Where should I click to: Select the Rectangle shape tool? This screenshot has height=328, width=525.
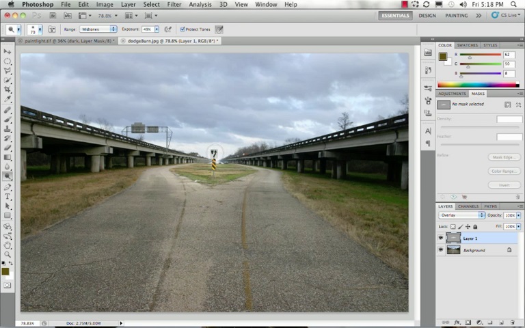click(x=8, y=215)
